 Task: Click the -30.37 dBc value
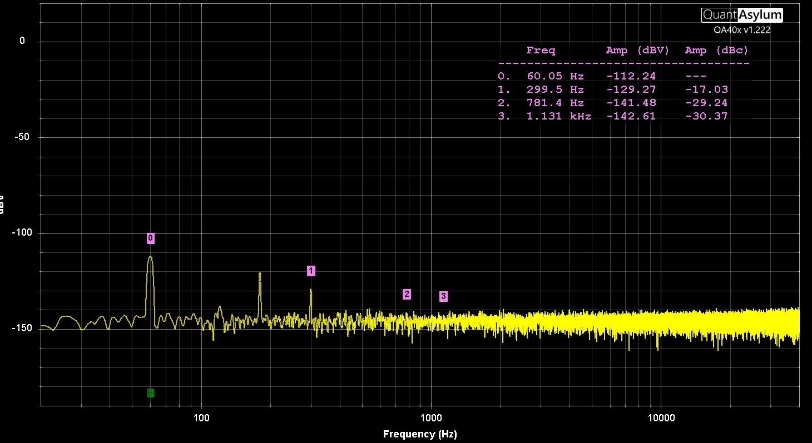[707, 116]
